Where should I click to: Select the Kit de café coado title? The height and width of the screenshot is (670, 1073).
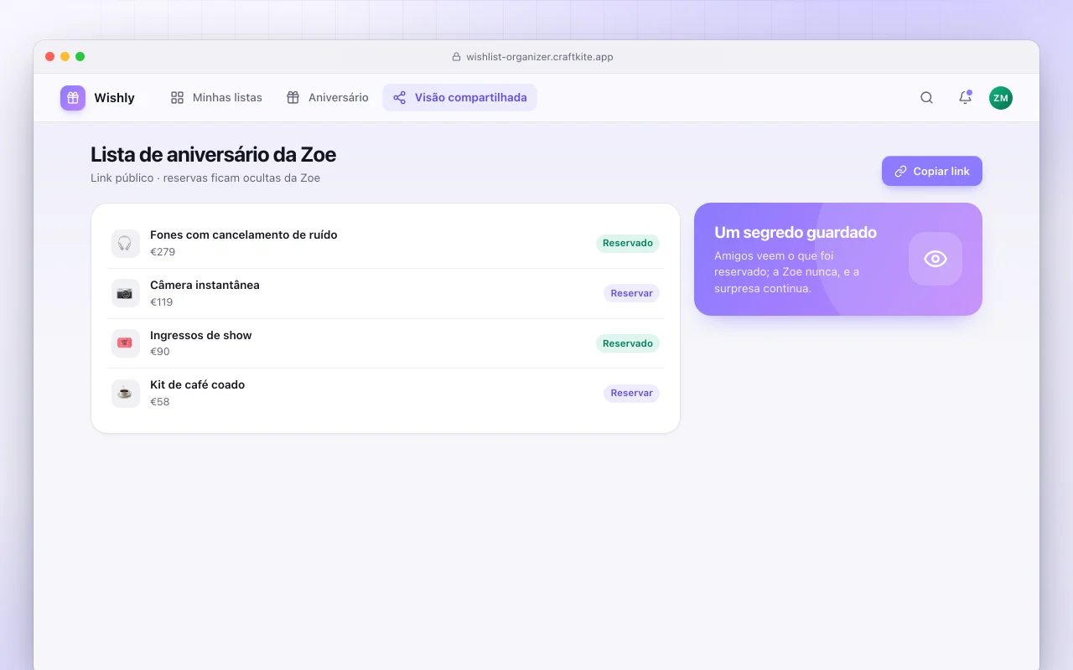pyautogui.click(x=198, y=384)
